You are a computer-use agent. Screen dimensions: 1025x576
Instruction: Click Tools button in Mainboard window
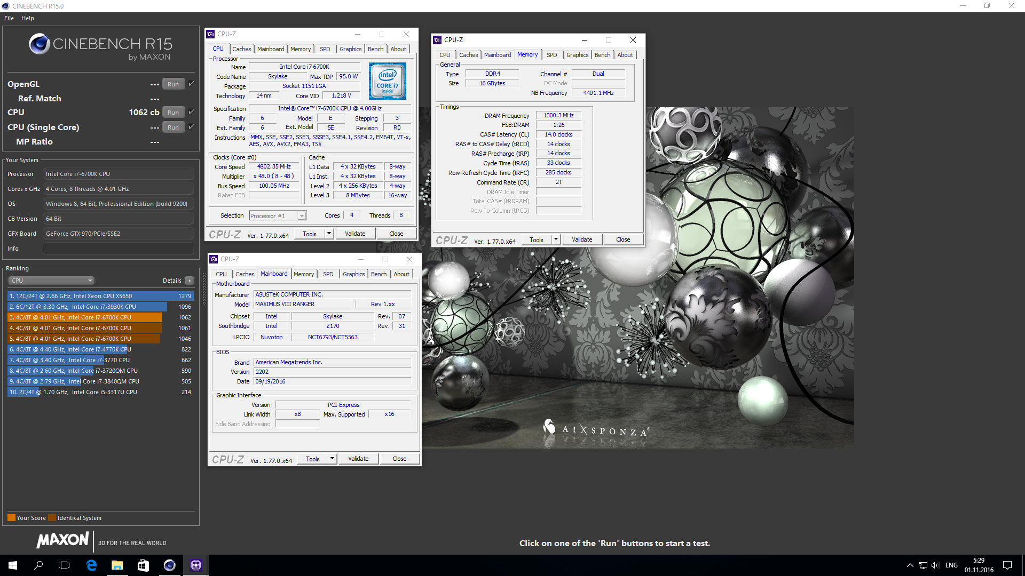[x=313, y=459]
